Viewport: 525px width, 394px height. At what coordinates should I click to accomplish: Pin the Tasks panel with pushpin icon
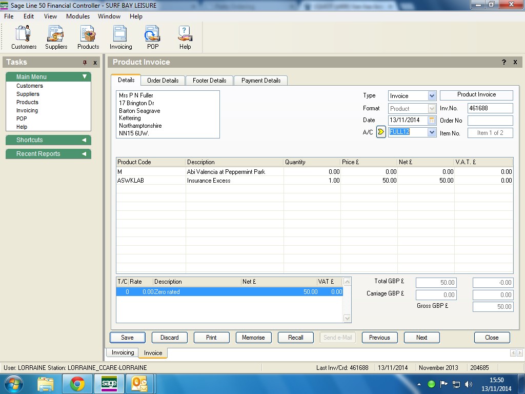click(x=85, y=63)
